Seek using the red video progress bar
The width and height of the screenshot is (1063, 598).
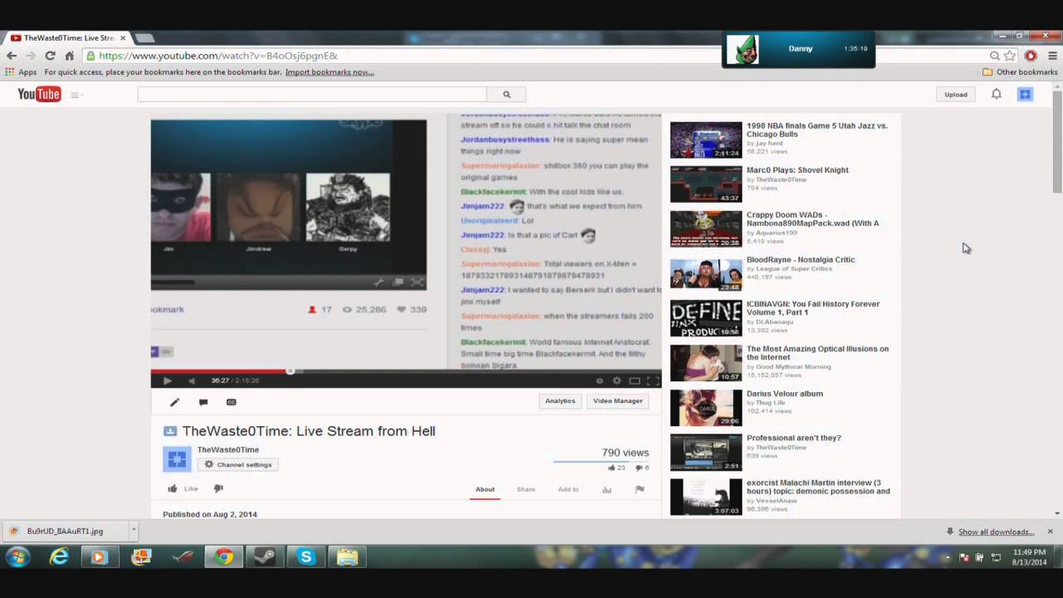[x=405, y=371]
